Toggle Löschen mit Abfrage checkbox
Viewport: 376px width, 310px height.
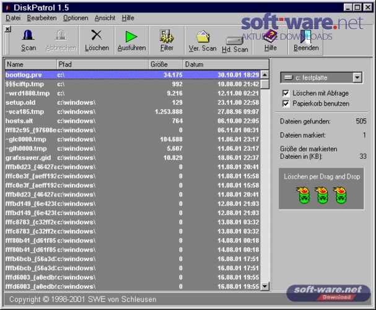click(x=286, y=93)
